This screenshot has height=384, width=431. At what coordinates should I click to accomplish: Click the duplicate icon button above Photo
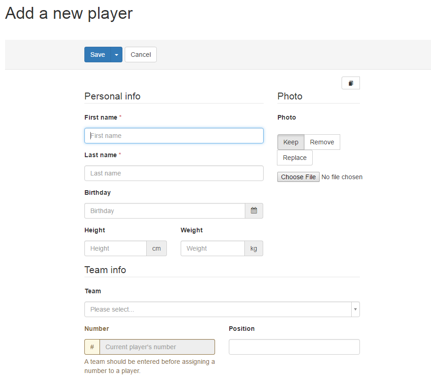(351, 83)
